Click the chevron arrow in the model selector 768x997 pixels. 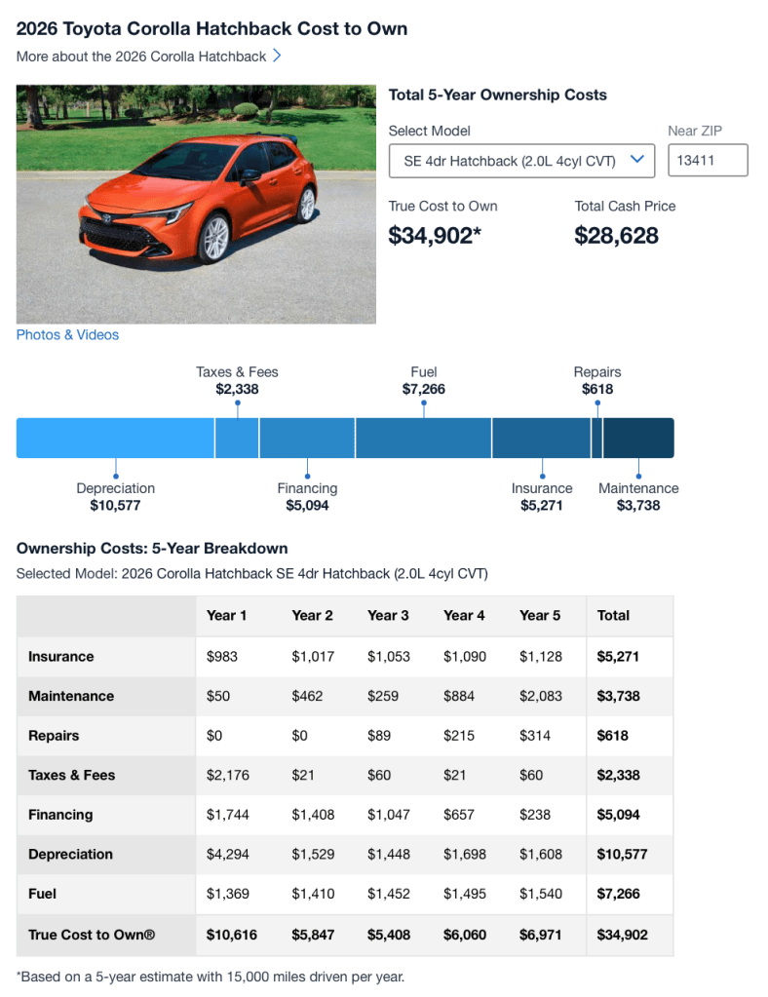638,160
